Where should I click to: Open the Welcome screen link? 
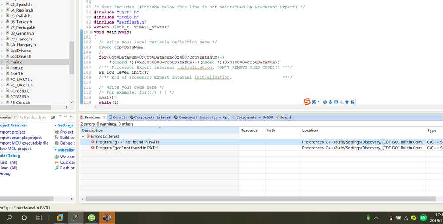[64, 157]
